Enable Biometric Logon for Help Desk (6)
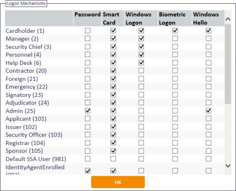The width and height of the screenshot is (236, 191). click(x=175, y=63)
